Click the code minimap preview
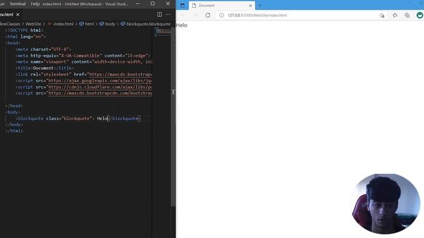Viewport: 424px width, 238px height. (x=162, y=32)
